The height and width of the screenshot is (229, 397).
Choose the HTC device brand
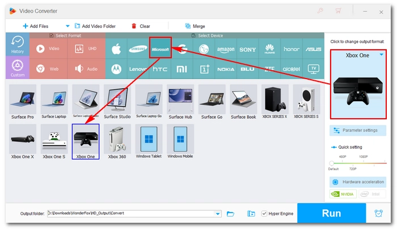(x=160, y=69)
